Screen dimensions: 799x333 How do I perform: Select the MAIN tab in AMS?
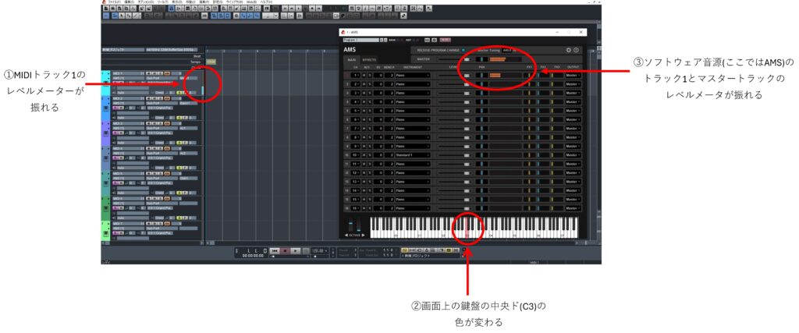click(x=351, y=59)
